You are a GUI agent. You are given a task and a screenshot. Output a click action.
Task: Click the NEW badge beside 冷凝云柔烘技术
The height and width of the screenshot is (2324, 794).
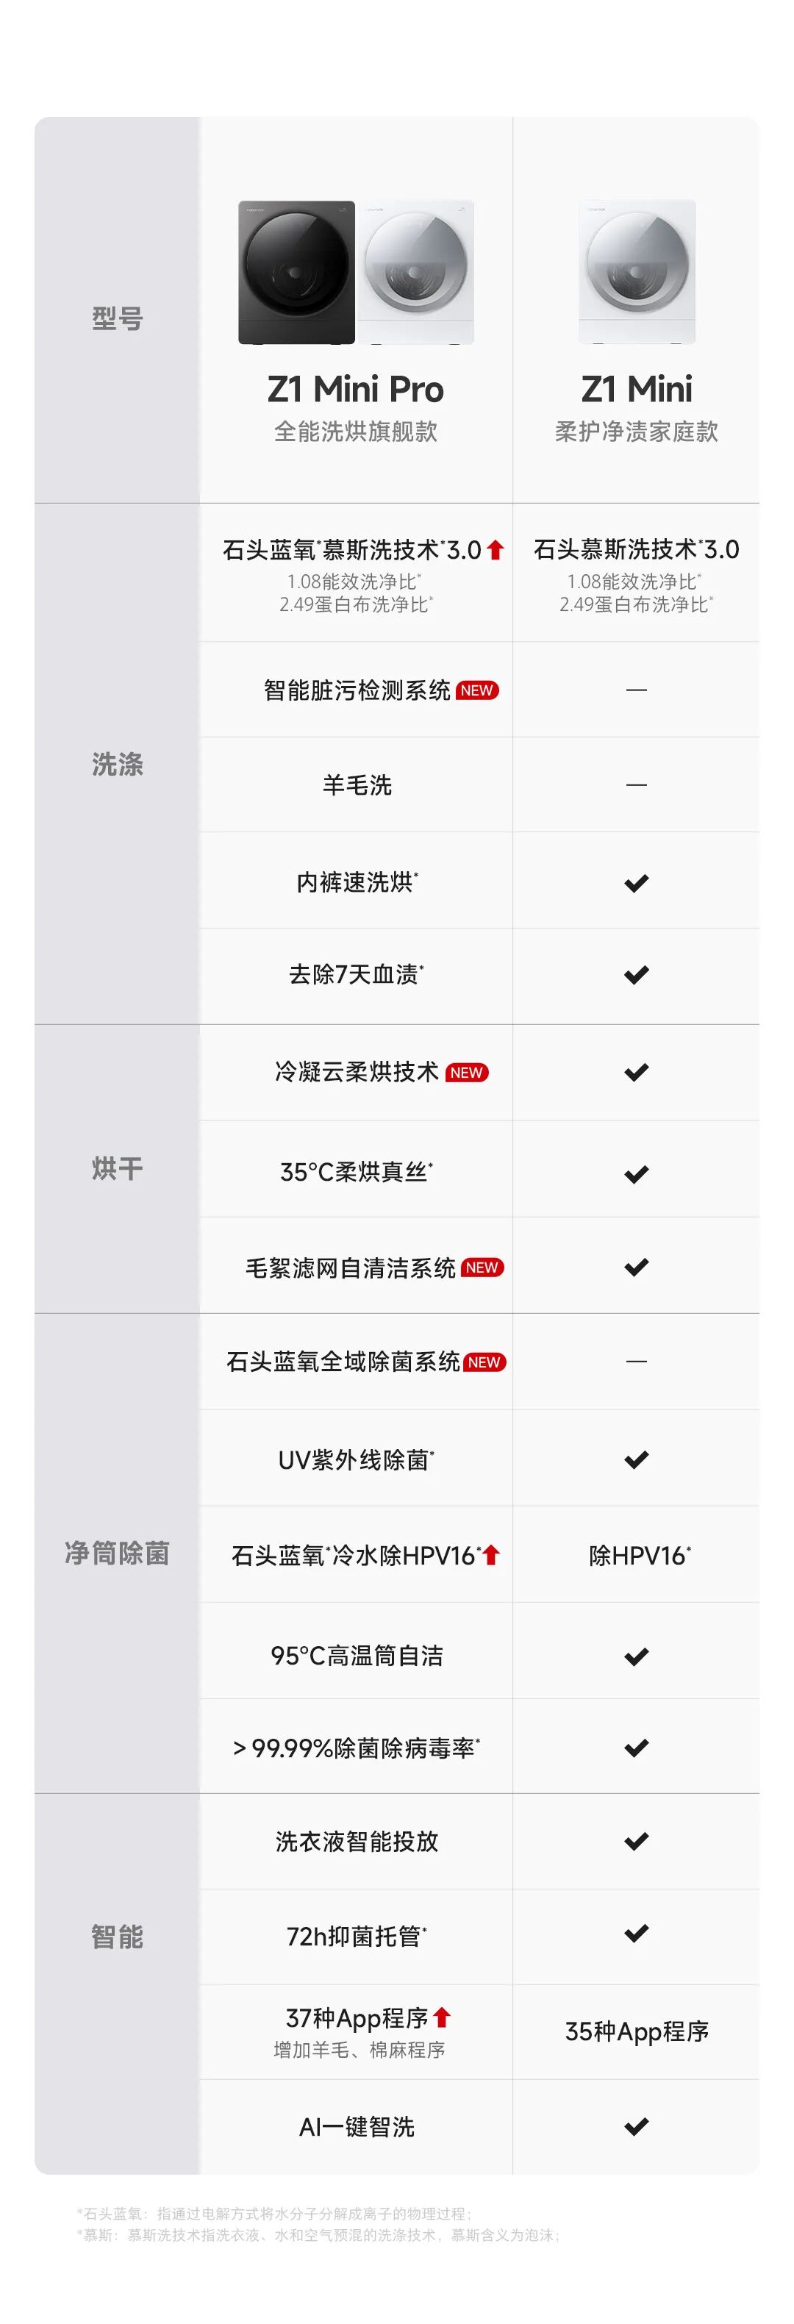[466, 1073]
